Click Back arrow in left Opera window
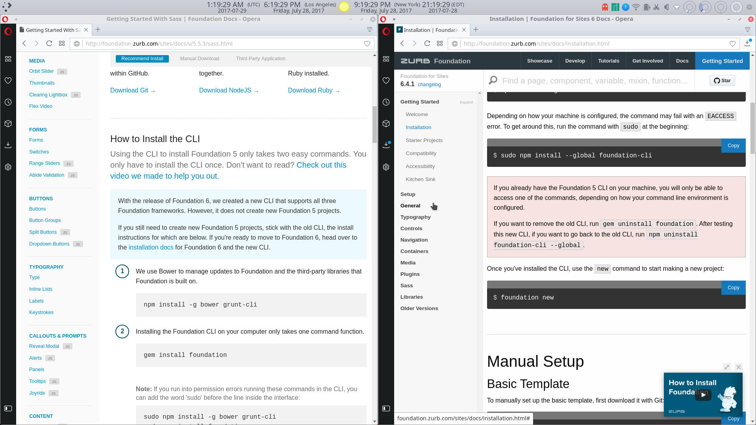This screenshot has height=425, width=756. click(24, 44)
